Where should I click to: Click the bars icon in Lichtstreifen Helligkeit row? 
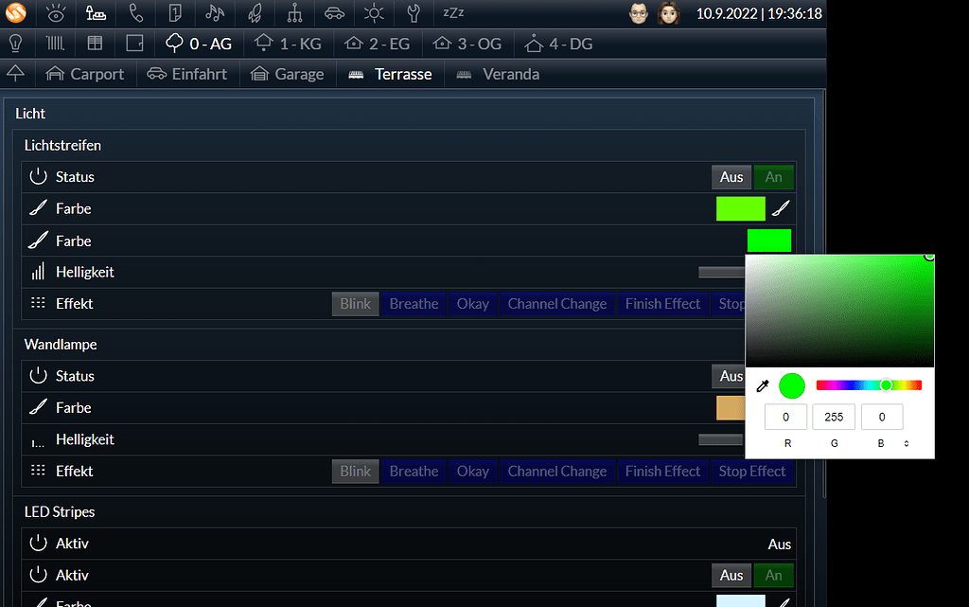(x=38, y=272)
